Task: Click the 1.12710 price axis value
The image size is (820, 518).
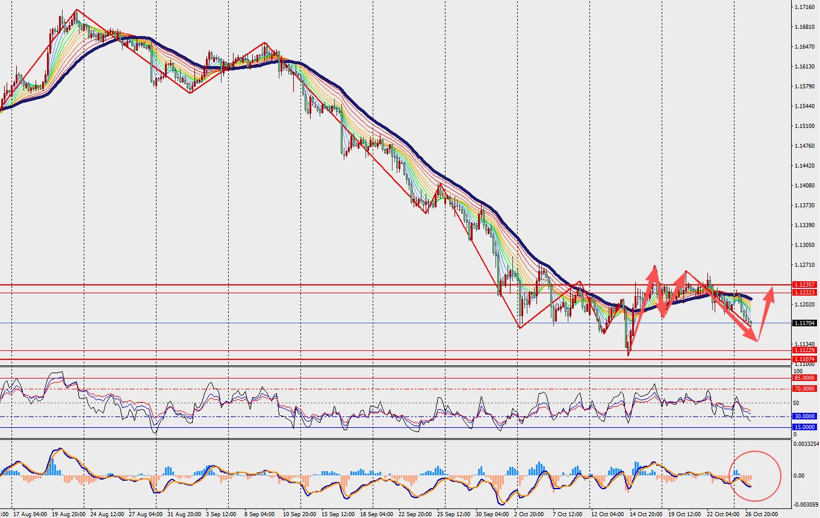Action: 805,265
